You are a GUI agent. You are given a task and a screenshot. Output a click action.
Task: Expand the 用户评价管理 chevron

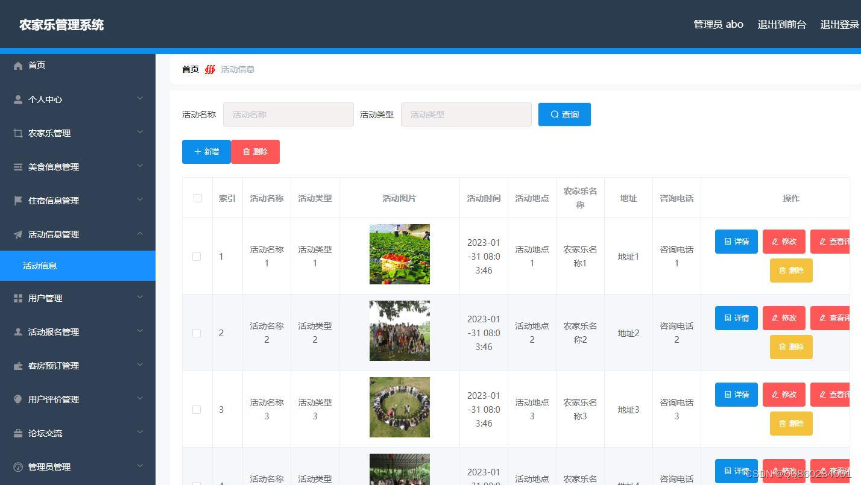[140, 398]
